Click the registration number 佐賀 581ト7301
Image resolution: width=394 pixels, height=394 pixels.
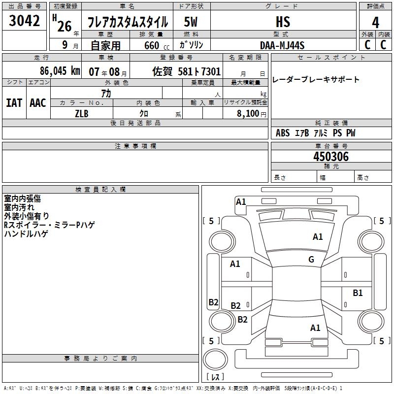point(187,71)
